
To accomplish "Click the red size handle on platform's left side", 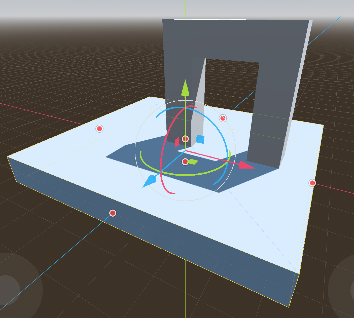I will click(x=99, y=129).
